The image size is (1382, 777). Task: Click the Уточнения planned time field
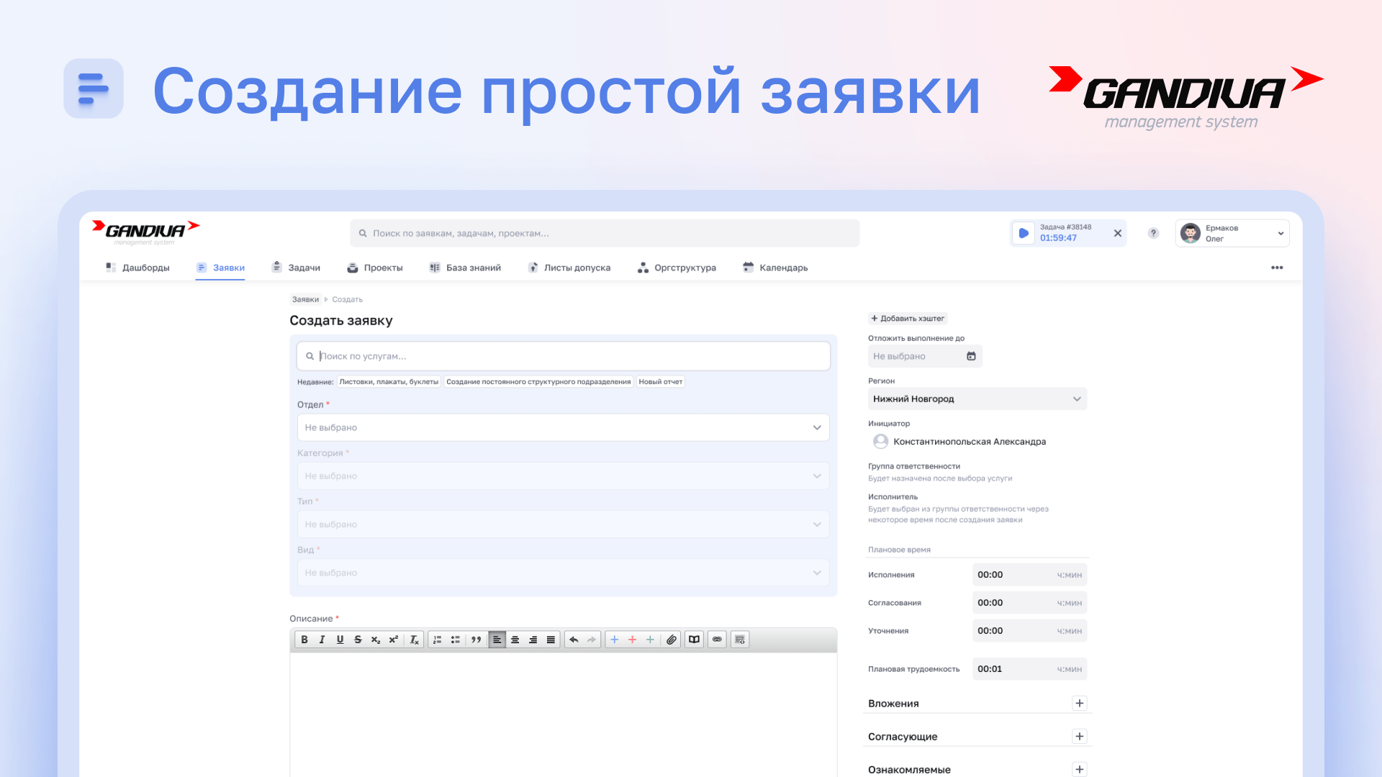(1029, 631)
